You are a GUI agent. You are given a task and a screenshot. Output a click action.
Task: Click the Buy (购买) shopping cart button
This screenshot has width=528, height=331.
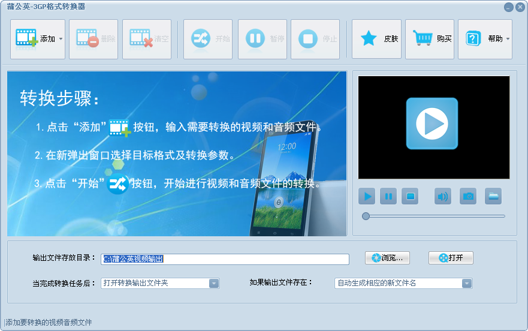tap(430, 39)
